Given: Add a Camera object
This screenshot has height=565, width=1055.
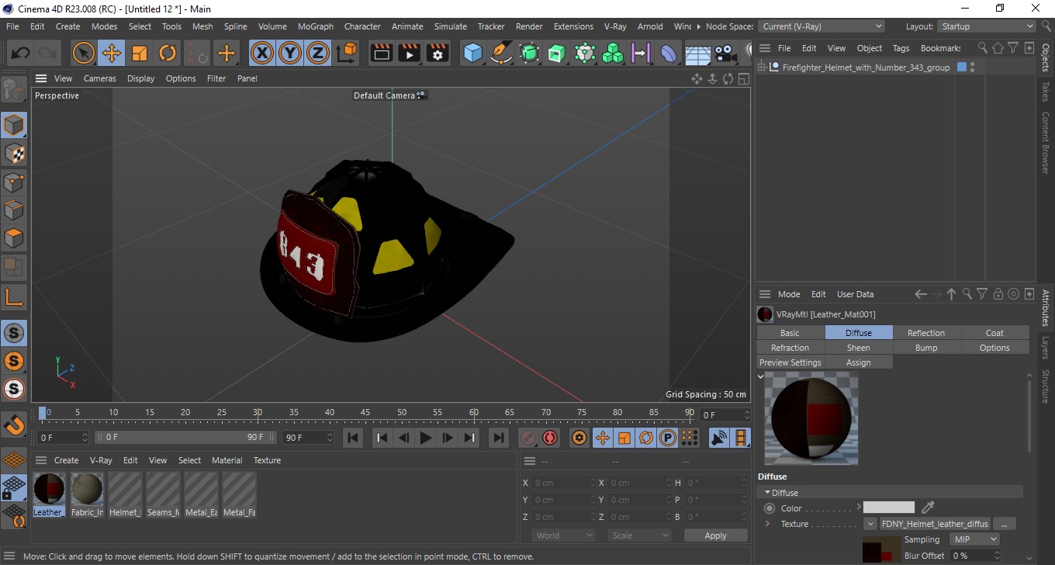Looking at the screenshot, I should pyautogui.click(x=725, y=53).
